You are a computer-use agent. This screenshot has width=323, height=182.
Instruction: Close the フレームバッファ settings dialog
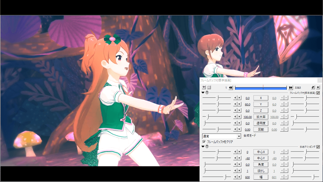click(x=319, y=80)
